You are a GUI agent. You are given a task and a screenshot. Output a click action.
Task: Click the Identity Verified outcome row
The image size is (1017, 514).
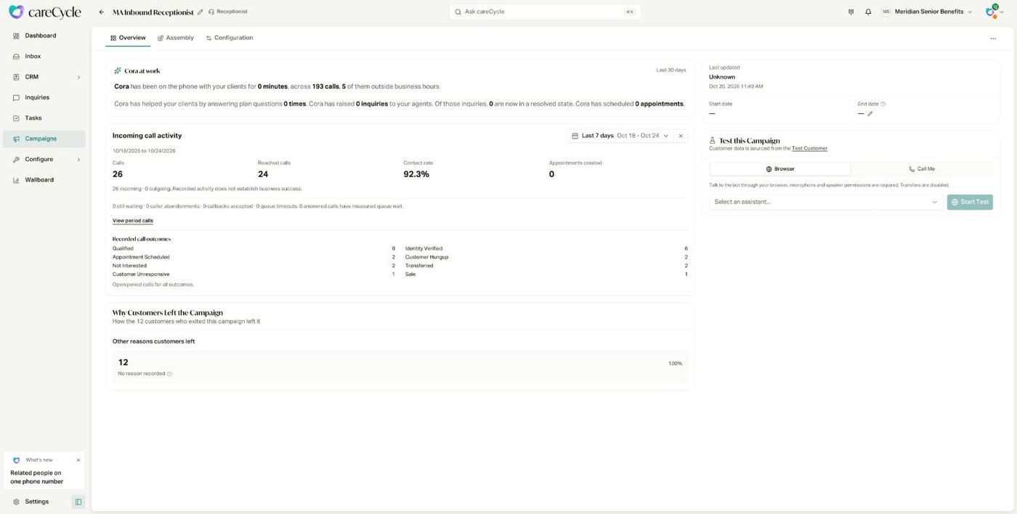(546, 248)
